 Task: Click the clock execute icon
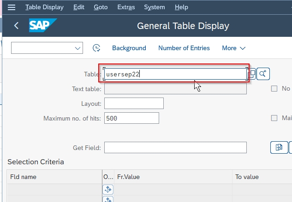[x=96, y=48]
